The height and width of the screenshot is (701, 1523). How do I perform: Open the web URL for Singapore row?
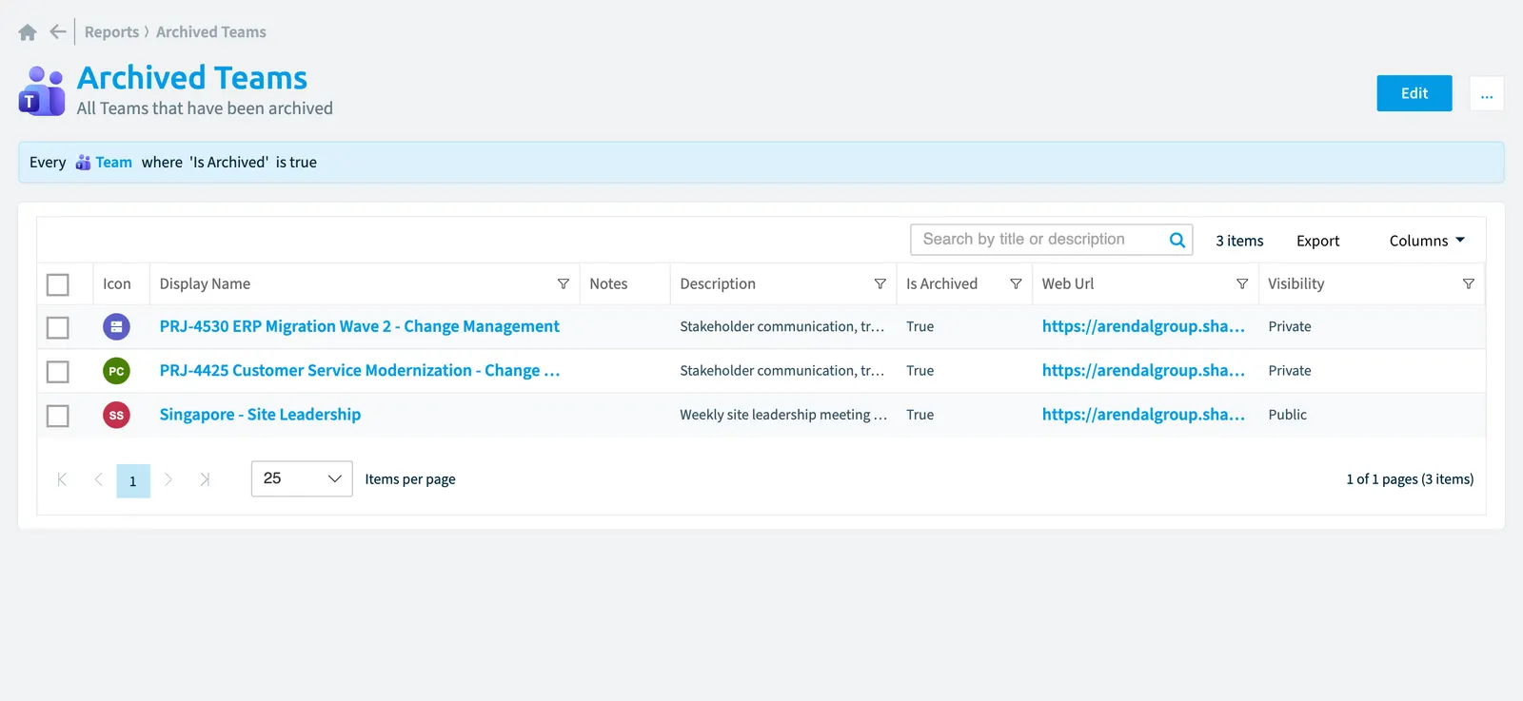(1143, 415)
